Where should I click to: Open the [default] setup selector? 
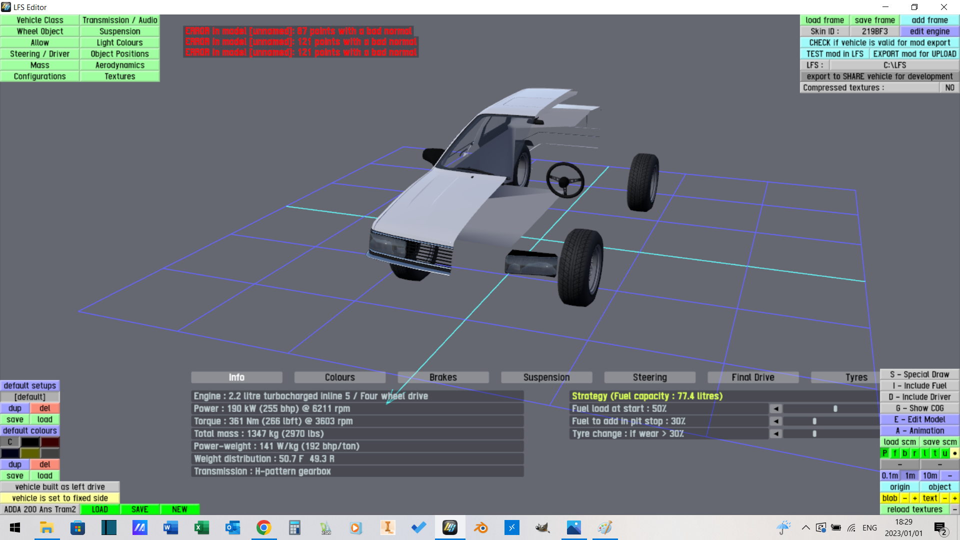[30, 397]
